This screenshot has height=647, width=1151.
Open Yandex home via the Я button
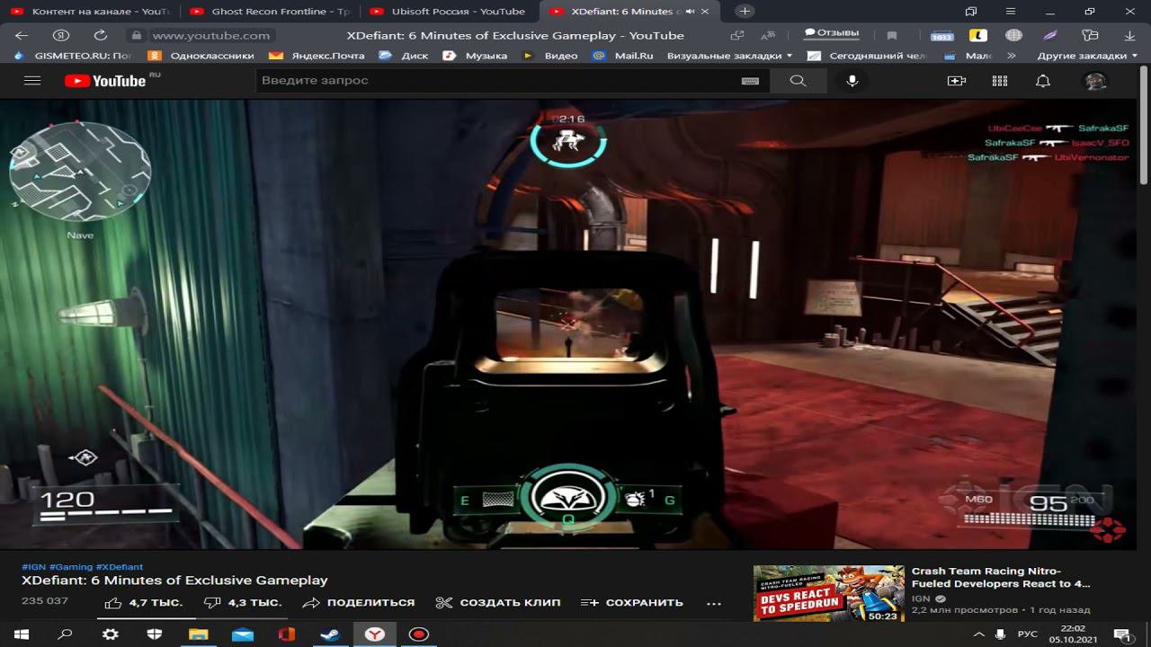tap(61, 35)
